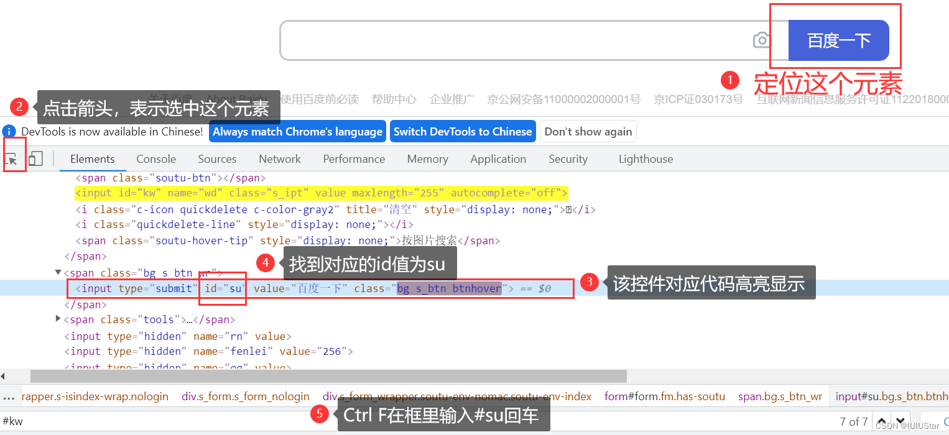Collapse the expanded bg_s_btn_wr span node
This screenshot has width=949, height=435.
58,272
